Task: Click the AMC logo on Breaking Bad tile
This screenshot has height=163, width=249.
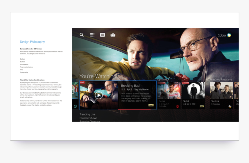Action: coord(151,105)
